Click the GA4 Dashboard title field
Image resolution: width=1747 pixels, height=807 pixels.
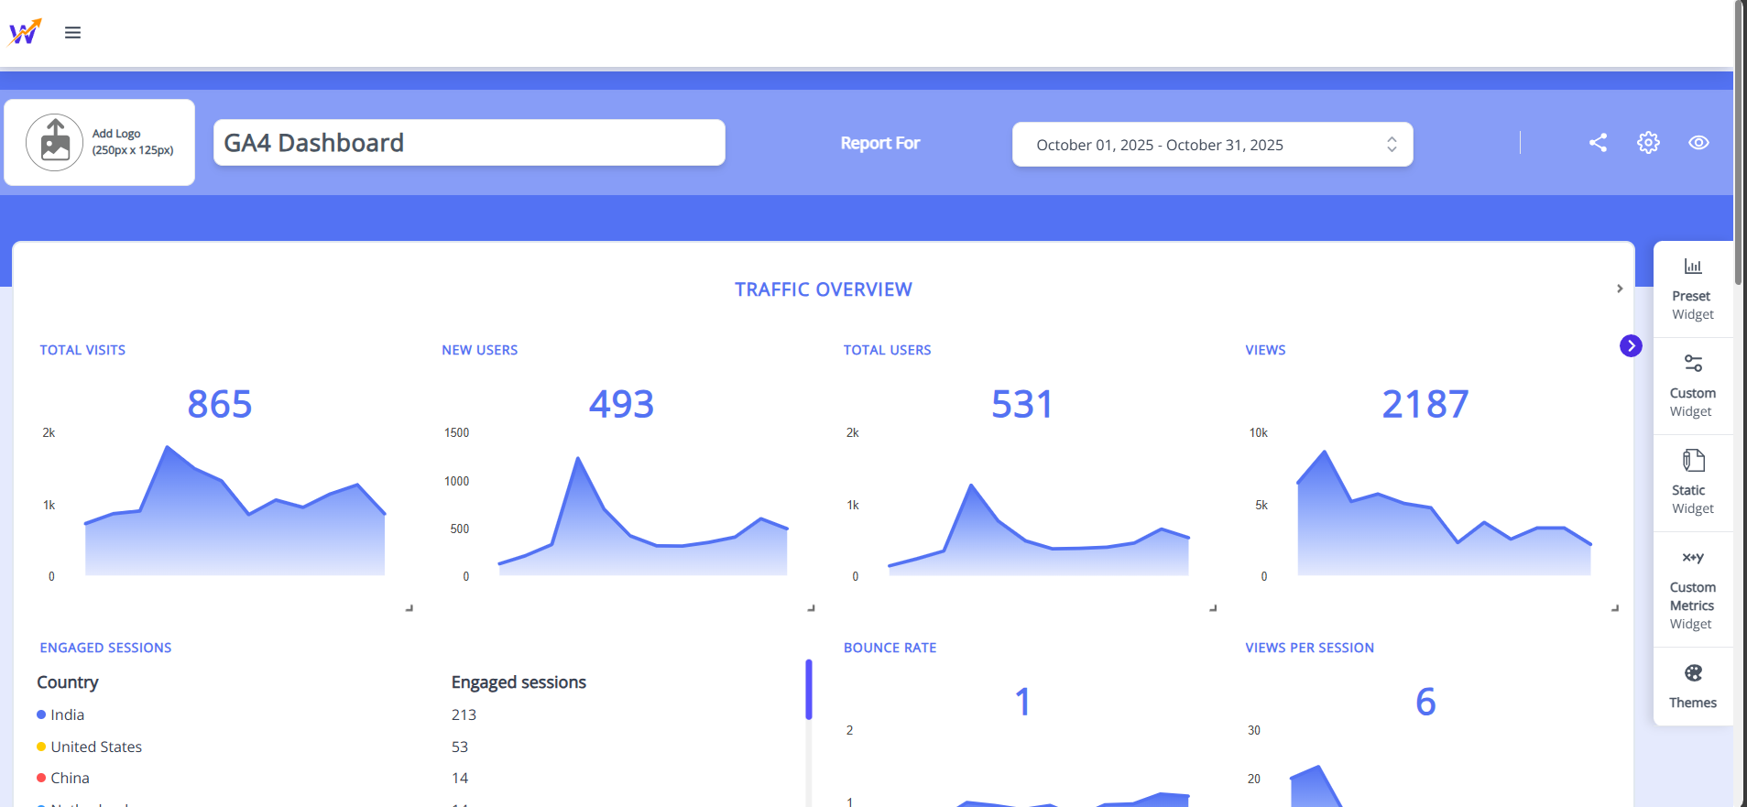[469, 143]
